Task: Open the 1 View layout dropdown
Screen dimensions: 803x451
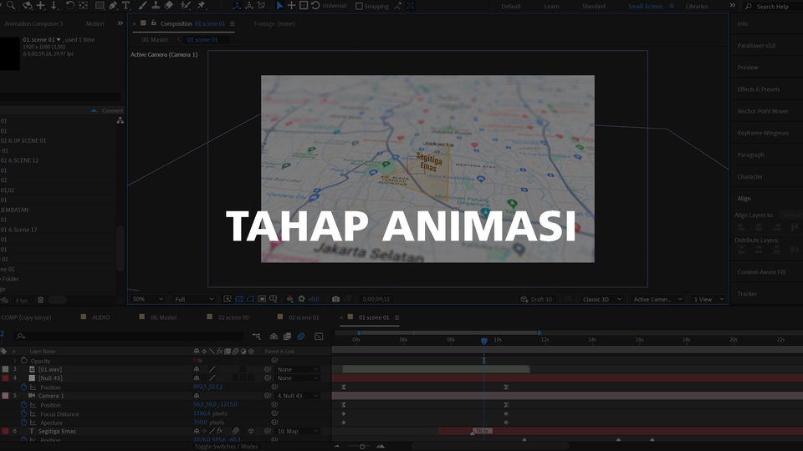Action: (708, 299)
